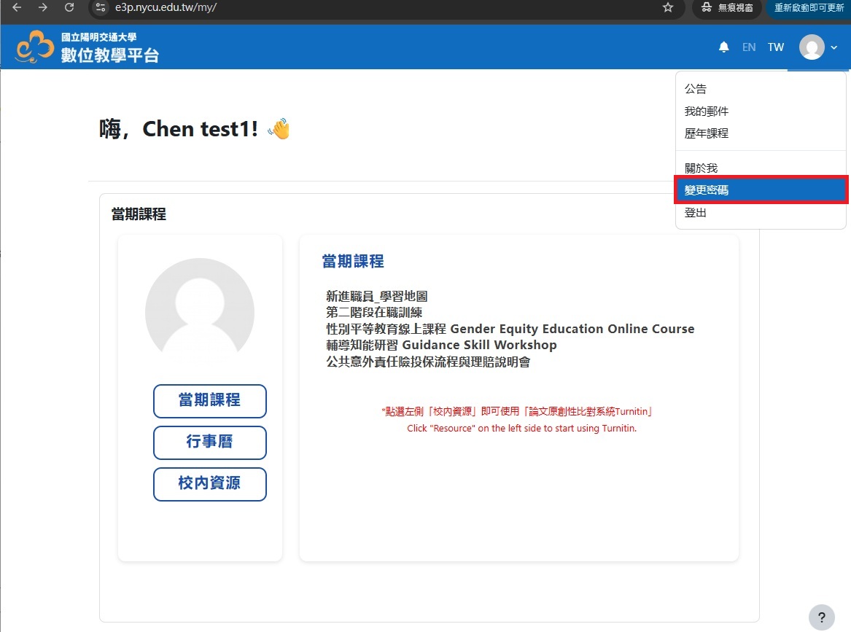Viewport: 851px width, 632px height.
Task: Click the site information icon in address bar
Action: (101, 7)
